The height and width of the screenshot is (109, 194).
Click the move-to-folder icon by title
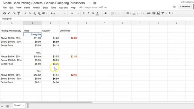pyautogui.click(x=95, y=3)
